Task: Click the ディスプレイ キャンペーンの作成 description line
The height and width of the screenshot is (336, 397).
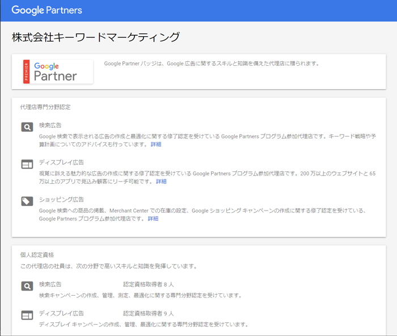Action: 144,324
